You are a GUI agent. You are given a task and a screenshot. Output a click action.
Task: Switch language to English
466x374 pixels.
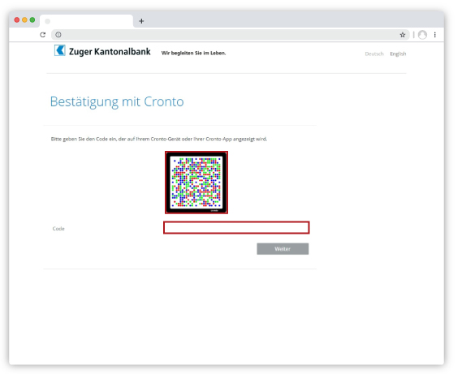pyautogui.click(x=398, y=54)
